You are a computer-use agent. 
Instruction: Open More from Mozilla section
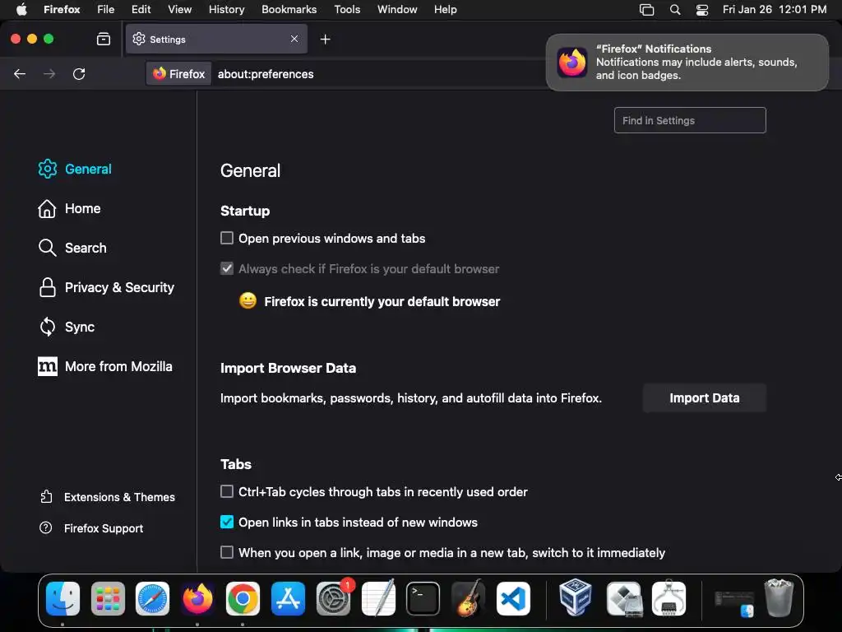(x=105, y=366)
